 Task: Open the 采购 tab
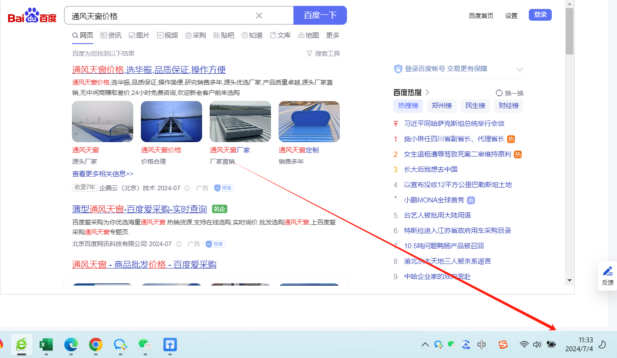click(195, 36)
